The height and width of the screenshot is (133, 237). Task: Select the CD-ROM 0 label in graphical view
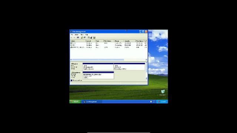[76, 75]
